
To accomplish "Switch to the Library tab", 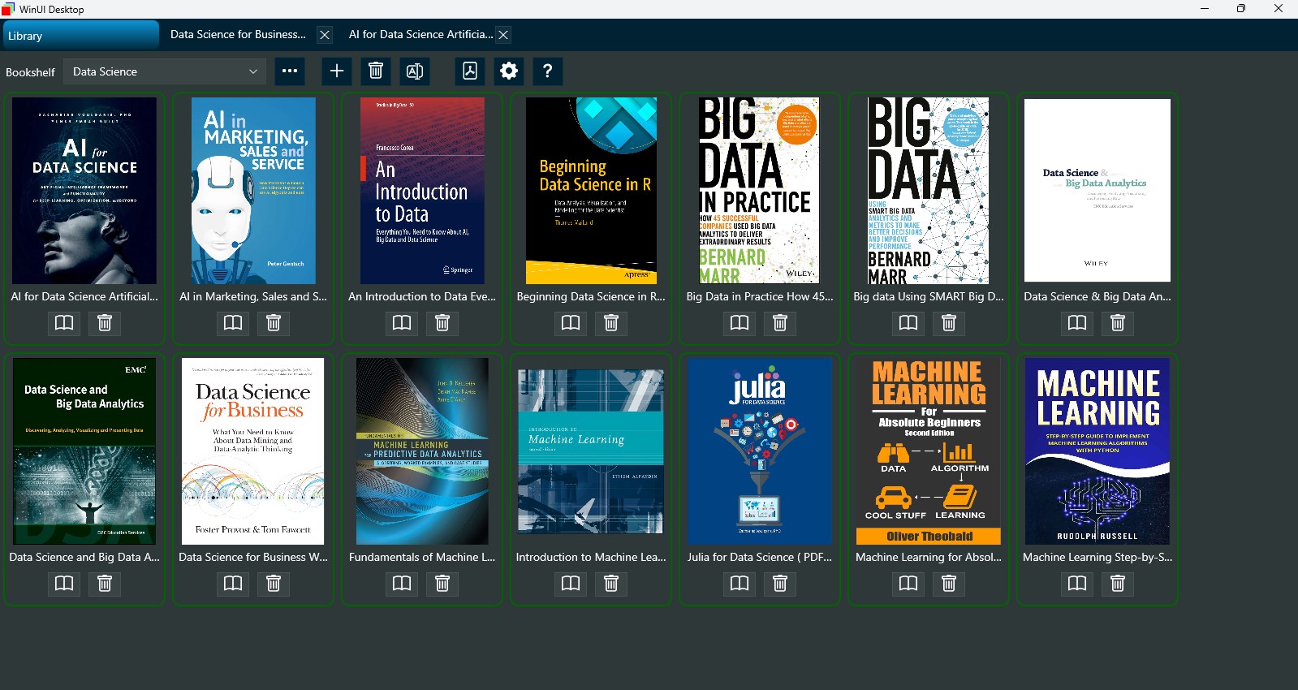I will point(80,36).
